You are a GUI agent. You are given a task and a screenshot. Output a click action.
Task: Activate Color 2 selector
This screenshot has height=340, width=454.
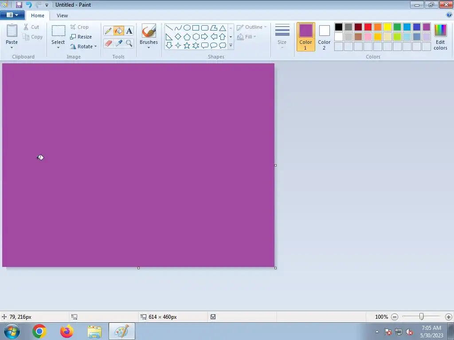[x=324, y=37]
